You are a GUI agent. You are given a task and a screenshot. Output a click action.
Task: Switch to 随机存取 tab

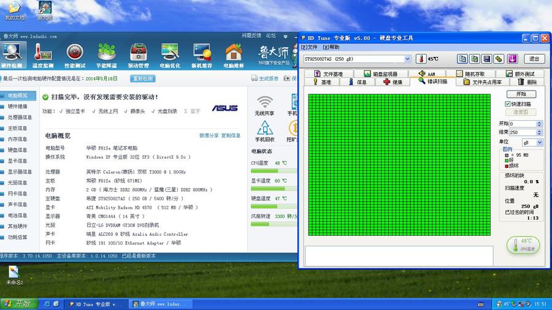pyautogui.click(x=470, y=74)
